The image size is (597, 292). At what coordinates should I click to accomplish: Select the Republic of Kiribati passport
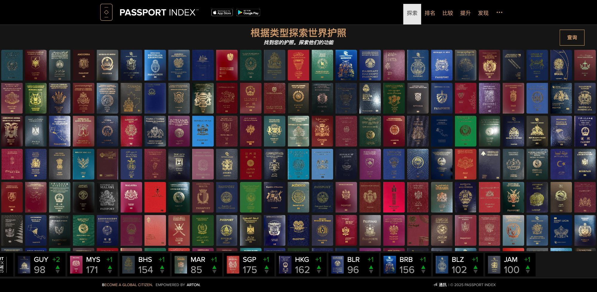pyautogui.click(x=346, y=165)
